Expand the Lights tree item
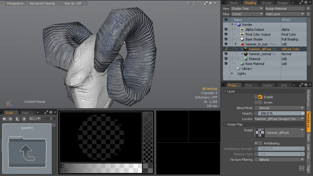 (x=232, y=74)
